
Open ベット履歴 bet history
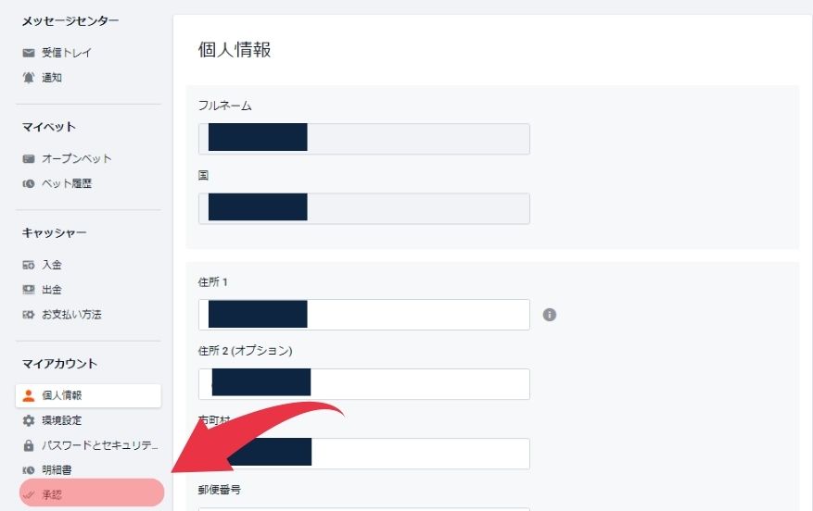67,183
